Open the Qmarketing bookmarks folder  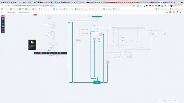pyautogui.click(x=57, y=9)
